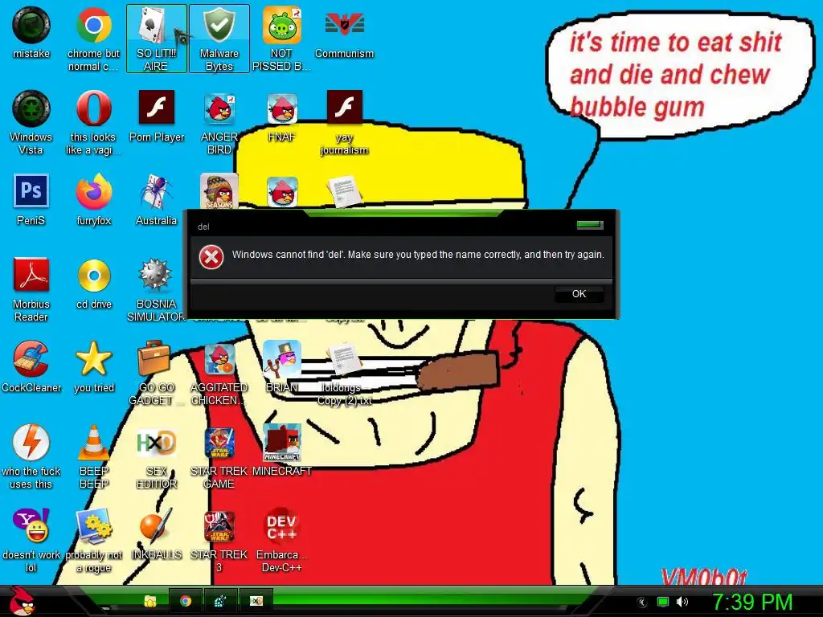Show hidden system tray icons arrow
Viewport: 823px width, 617px height.
tap(642, 603)
